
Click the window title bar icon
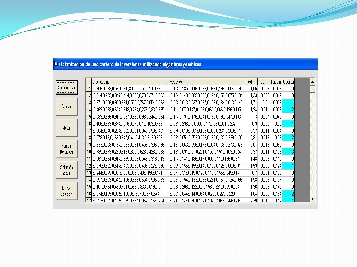56,64
